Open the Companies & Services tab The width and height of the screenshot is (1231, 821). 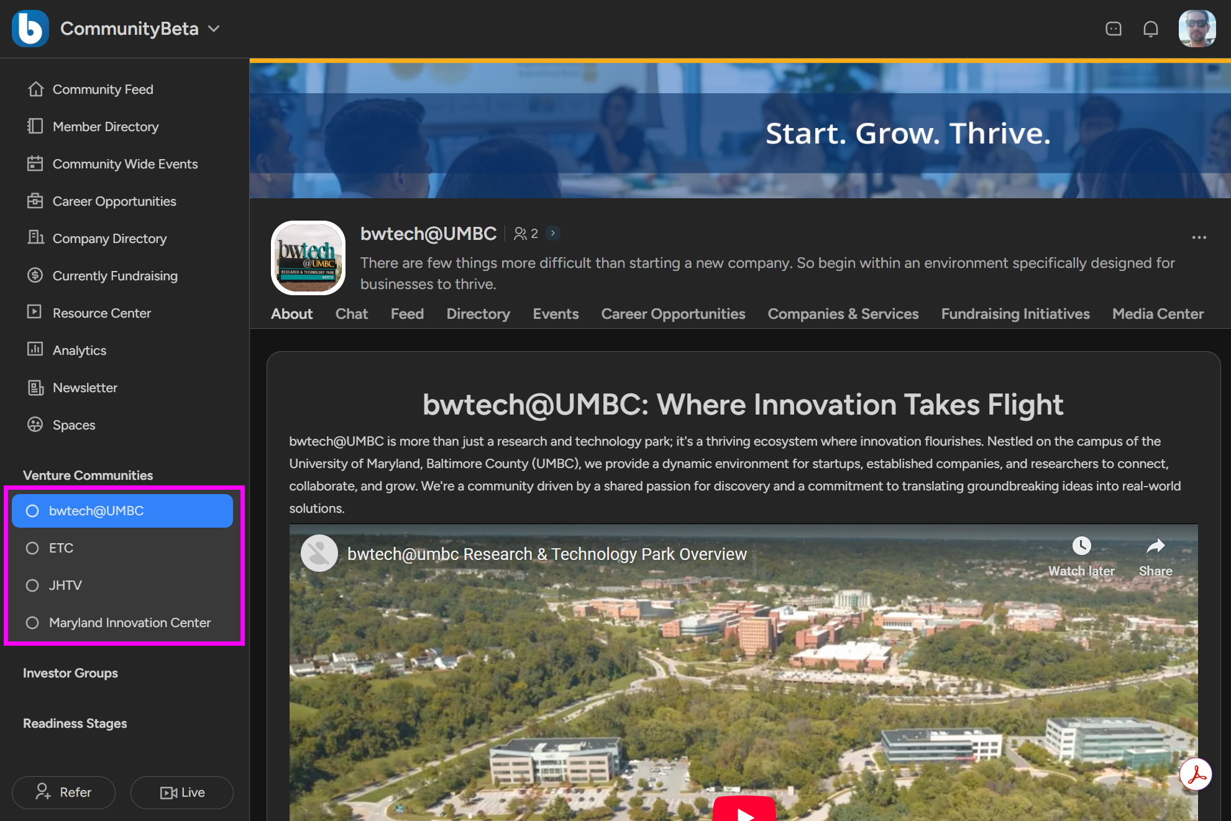tap(843, 314)
